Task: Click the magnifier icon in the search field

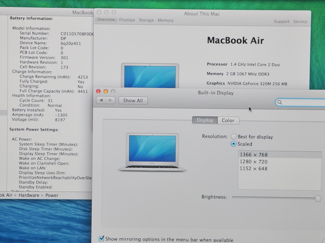Action: [279, 102]
